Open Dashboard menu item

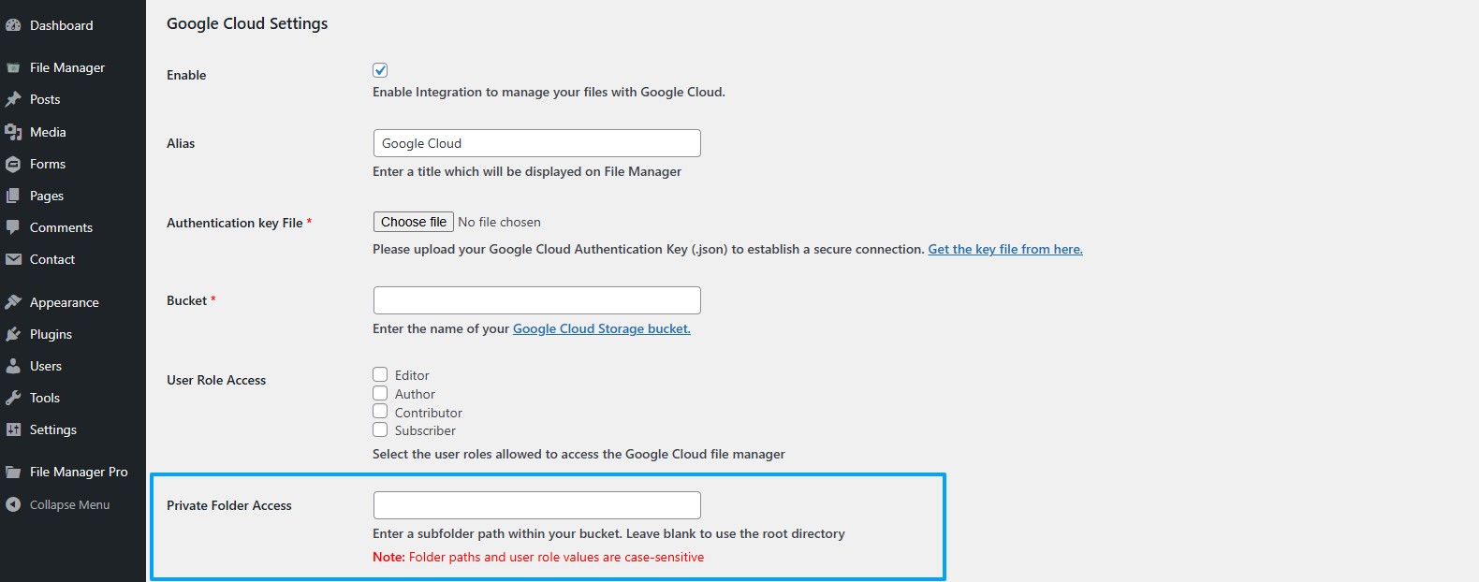62,25
